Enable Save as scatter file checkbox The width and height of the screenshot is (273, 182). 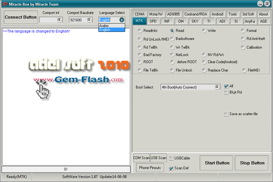point(226,114)
